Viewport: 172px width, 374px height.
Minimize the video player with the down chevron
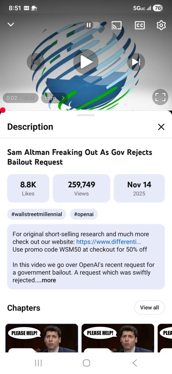click(x=11, y=24)
